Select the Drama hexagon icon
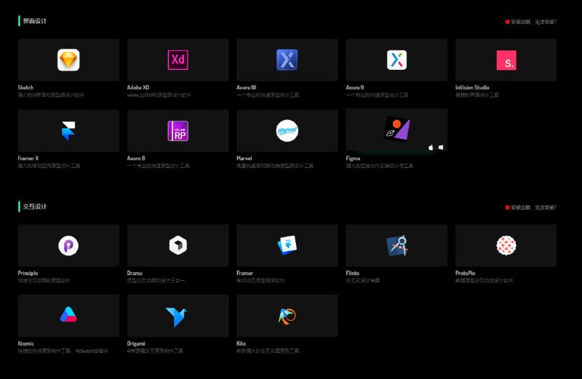 (178, 246)
